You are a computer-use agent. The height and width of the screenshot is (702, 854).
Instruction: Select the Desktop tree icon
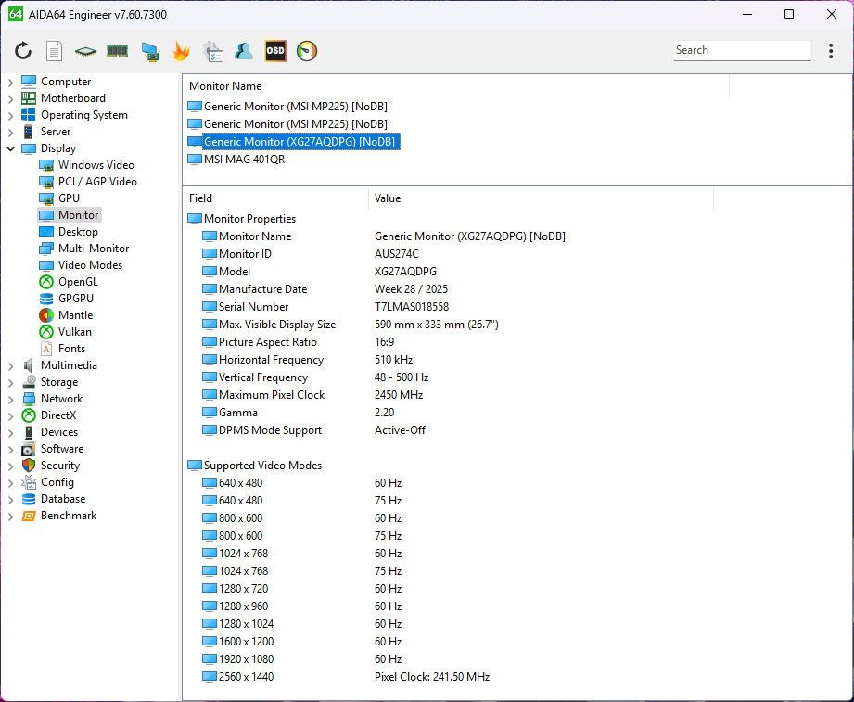coord(46,232)
